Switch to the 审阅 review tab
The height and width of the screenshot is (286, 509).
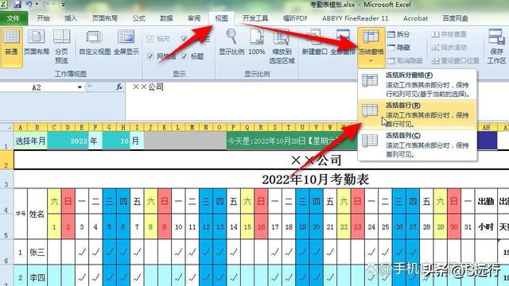(194, 18)
